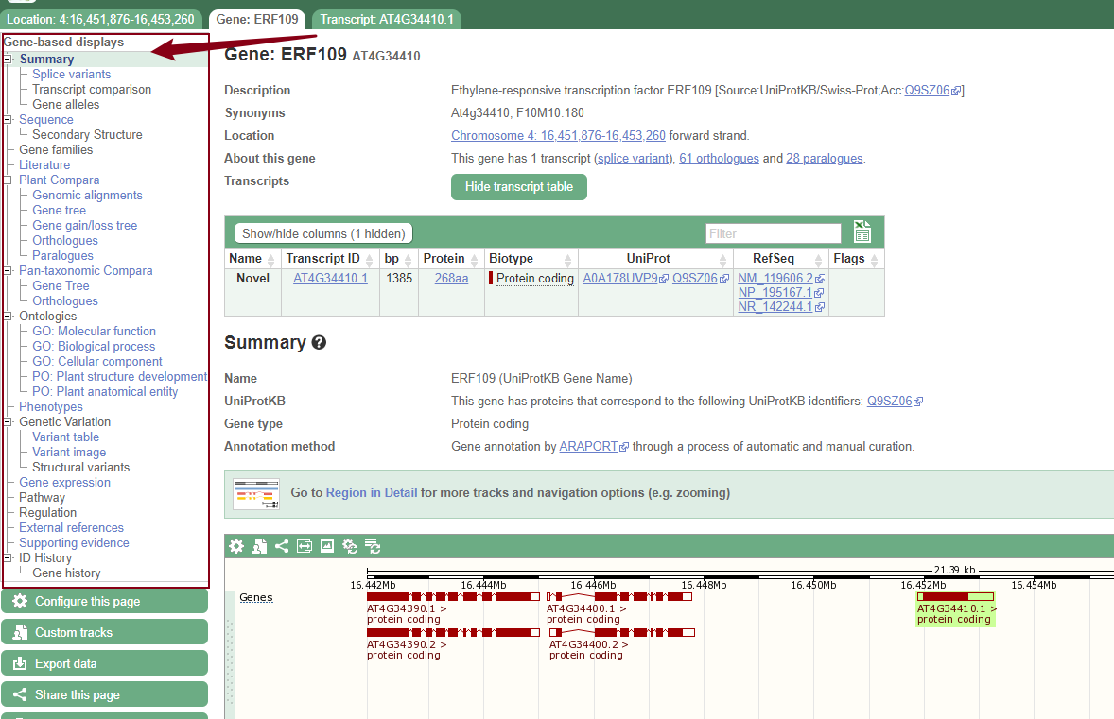1114x719 pixels.
Task: Open External references in sidebar
Action: (71, 528)
